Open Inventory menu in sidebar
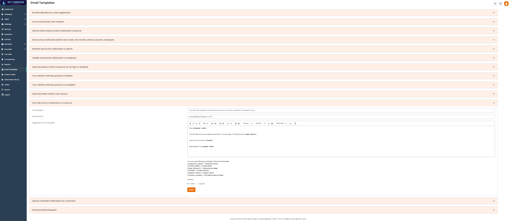Viewport: 512px width, 221px height. point(13,14)
